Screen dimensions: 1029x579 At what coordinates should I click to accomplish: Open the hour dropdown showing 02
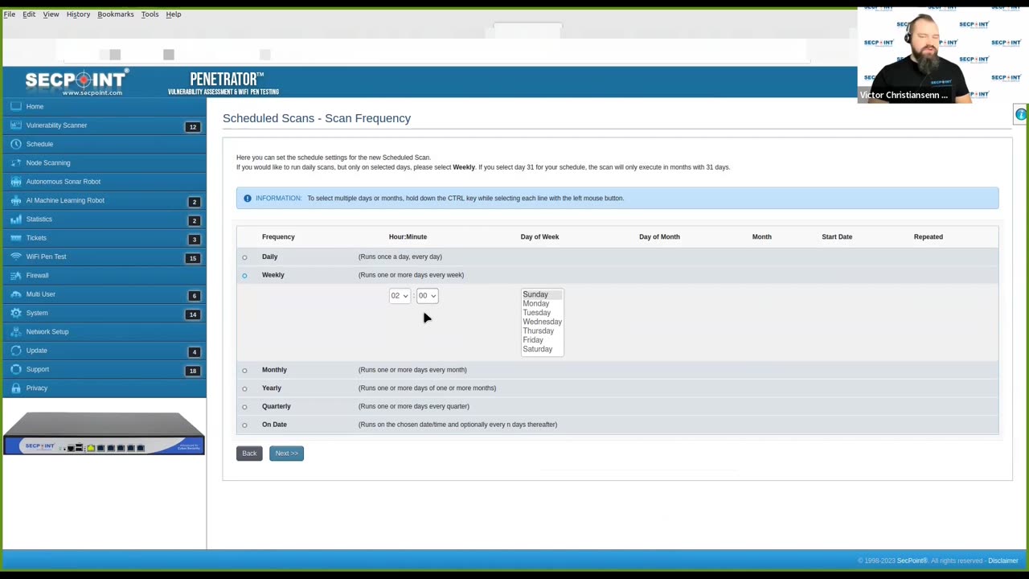point(400,295)
